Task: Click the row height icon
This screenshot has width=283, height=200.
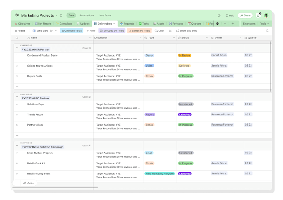Action: [170, 31]
